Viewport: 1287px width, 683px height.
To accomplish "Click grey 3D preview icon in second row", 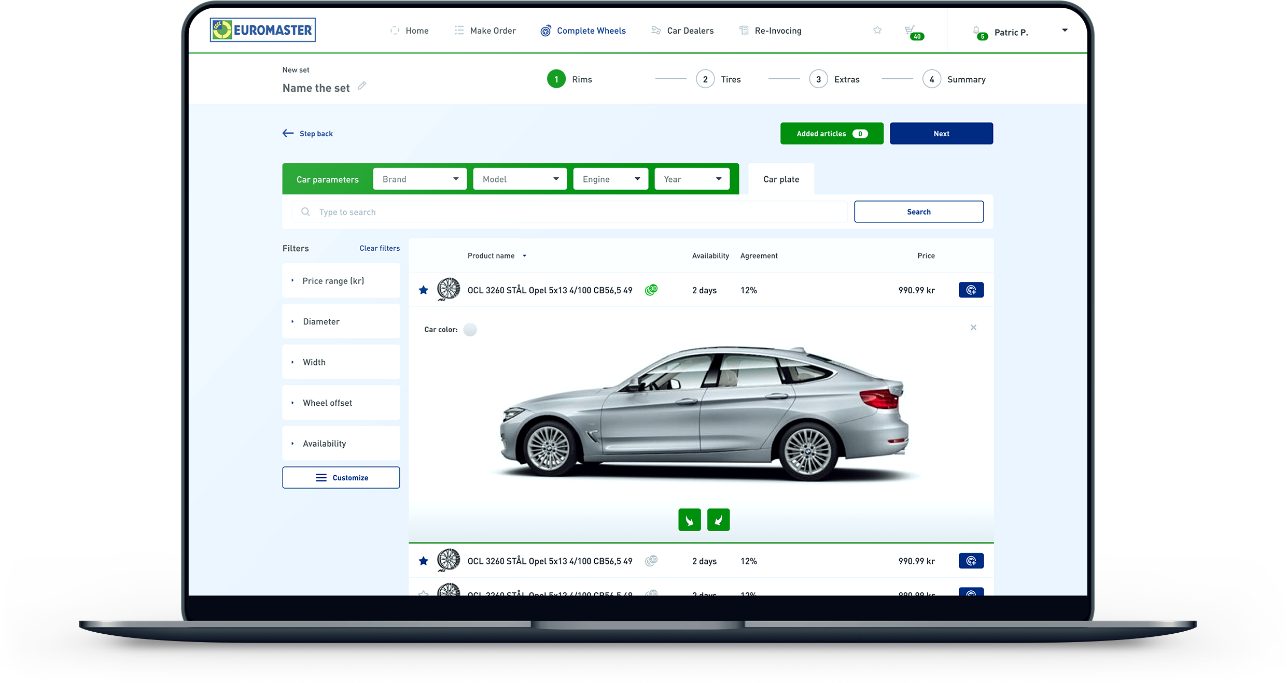I will [x=651, y=561].
